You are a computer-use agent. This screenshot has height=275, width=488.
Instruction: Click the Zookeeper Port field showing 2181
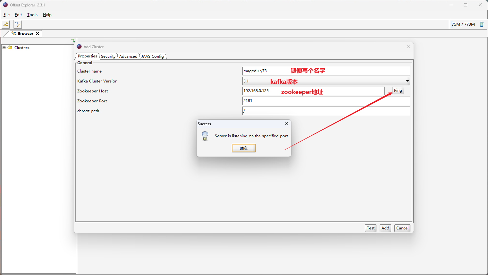point(326,101)
